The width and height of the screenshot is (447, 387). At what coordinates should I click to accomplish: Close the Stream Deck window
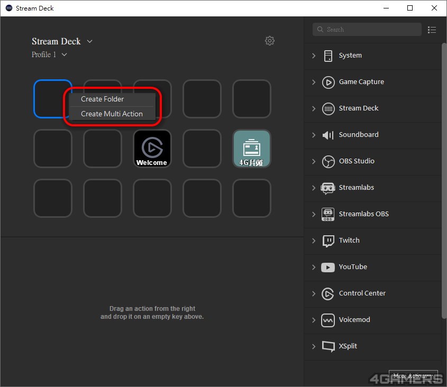[x=434, y=8]
